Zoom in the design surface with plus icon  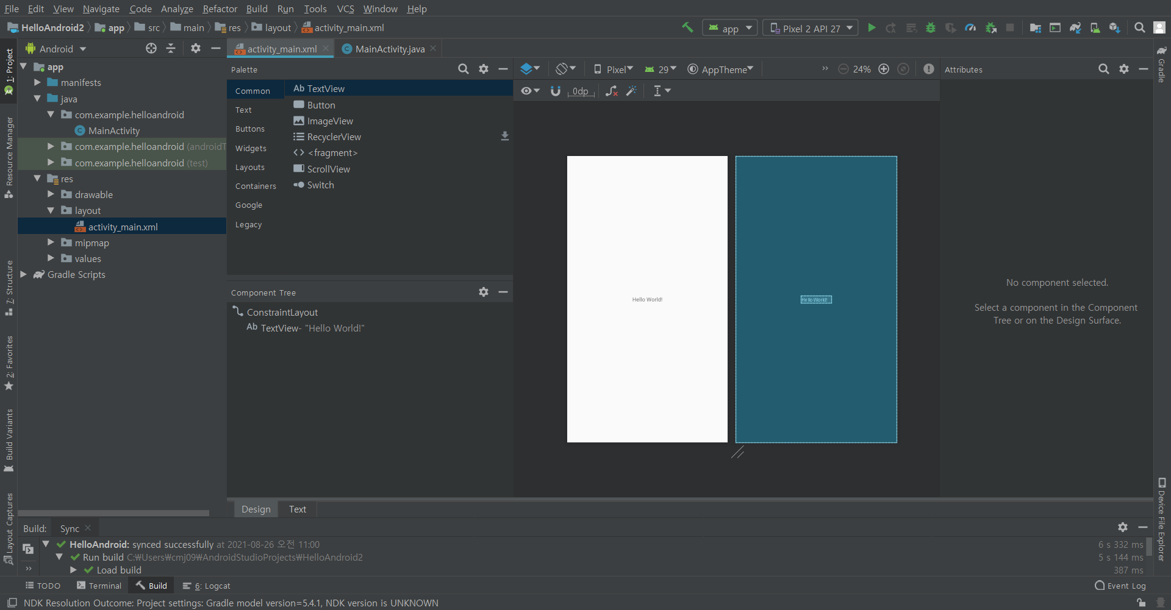(884, 69)
